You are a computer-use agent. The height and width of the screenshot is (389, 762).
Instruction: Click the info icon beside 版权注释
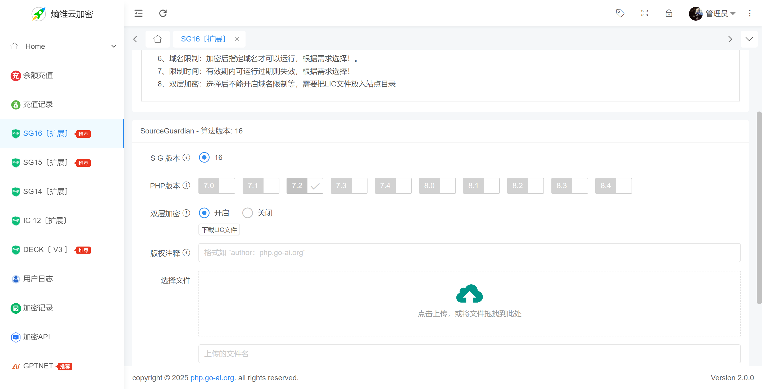pyautogui.click(x=186, y=253)
